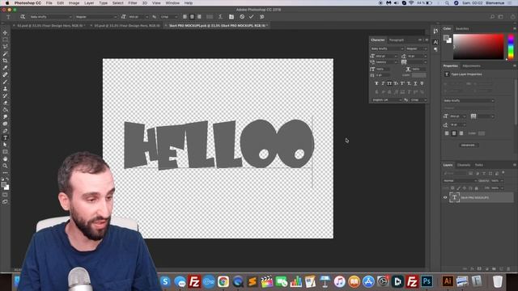Image resolution: width=518 pixels, height=291 pixels.
Task: Select the Crop tool
Action: [5, 61]
